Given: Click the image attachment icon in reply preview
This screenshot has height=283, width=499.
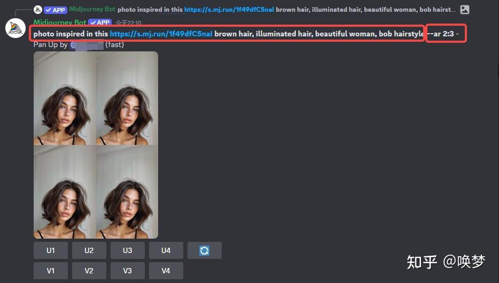Looking at the screenshot, I should click(x=465, y=10).
